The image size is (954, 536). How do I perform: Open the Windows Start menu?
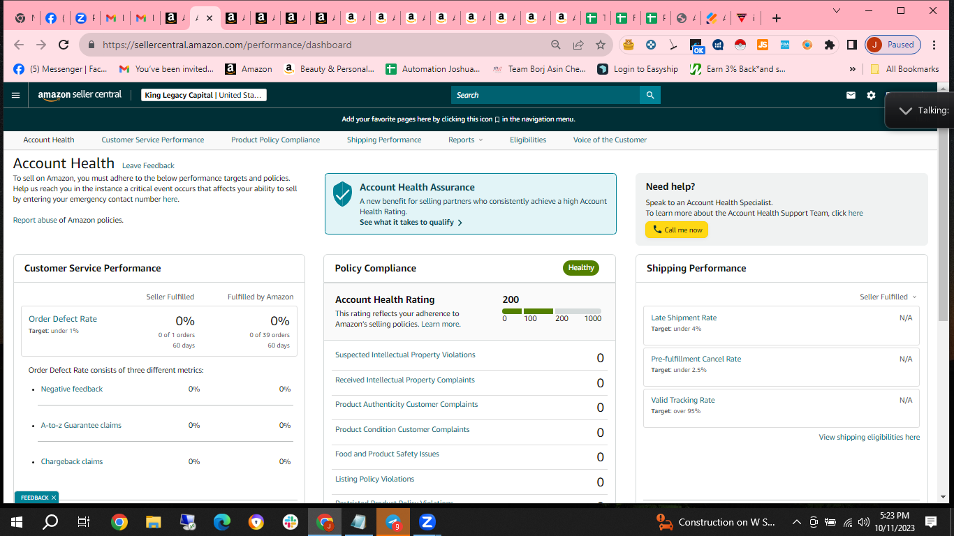[x=17, y=521]
